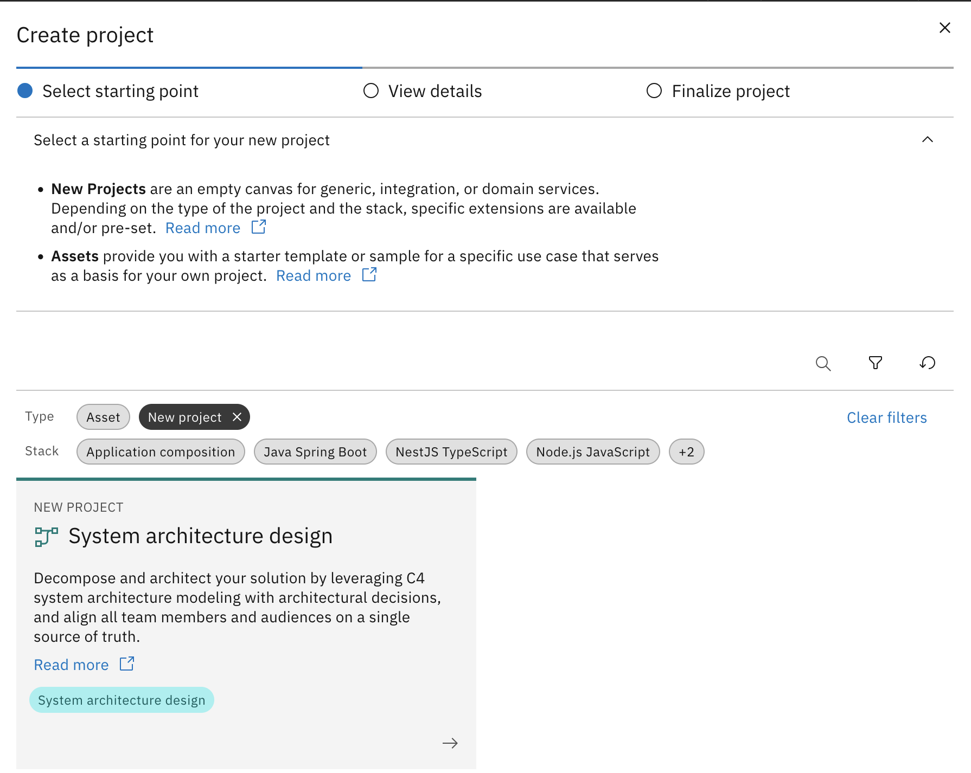This screenshot has height=773, width=971.
Task: Click the external-link icon beside Assets Read more
Action: point(368,275)
